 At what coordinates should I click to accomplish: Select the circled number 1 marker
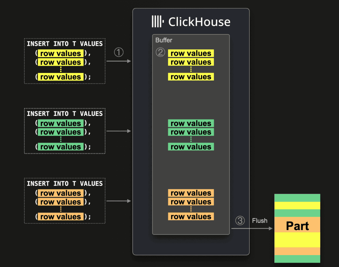(x=119, y=52)
